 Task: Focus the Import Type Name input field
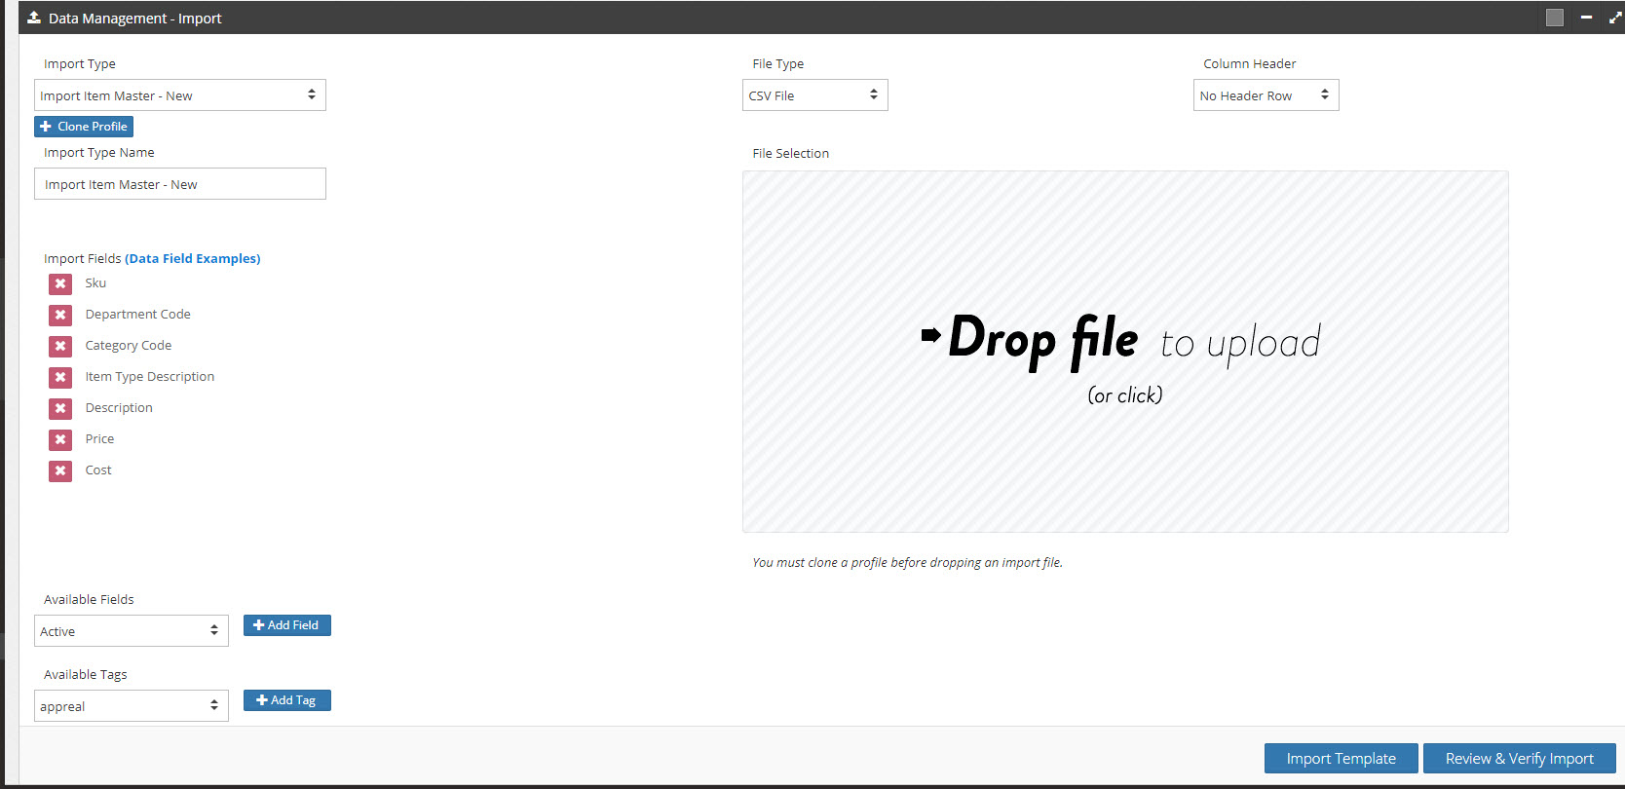tap(180, 184)
